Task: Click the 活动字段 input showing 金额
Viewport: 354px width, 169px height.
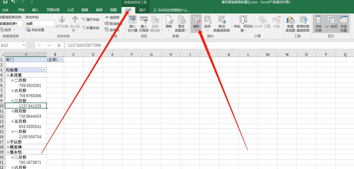Action: pyautogui.click(x=40, y=24)
